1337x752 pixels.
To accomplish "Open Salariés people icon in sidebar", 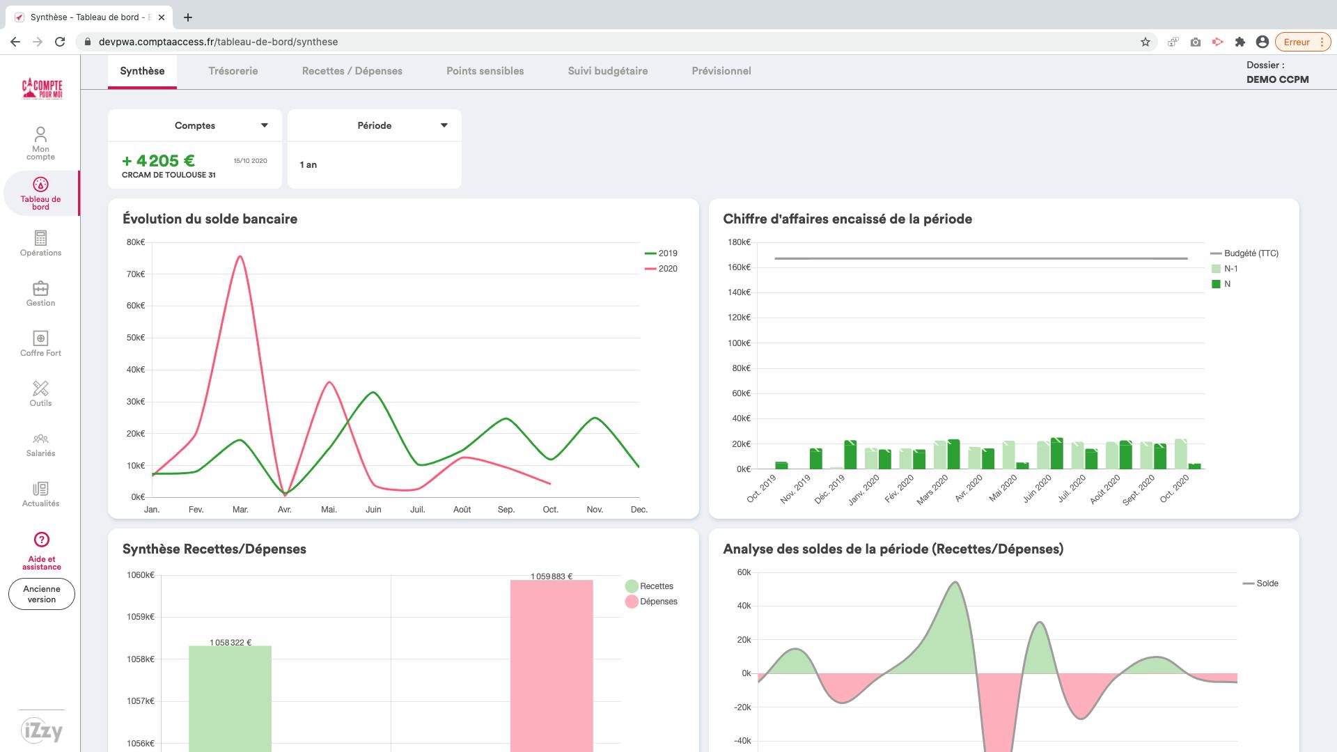I will pyautogui.click(x=40, y=439).
